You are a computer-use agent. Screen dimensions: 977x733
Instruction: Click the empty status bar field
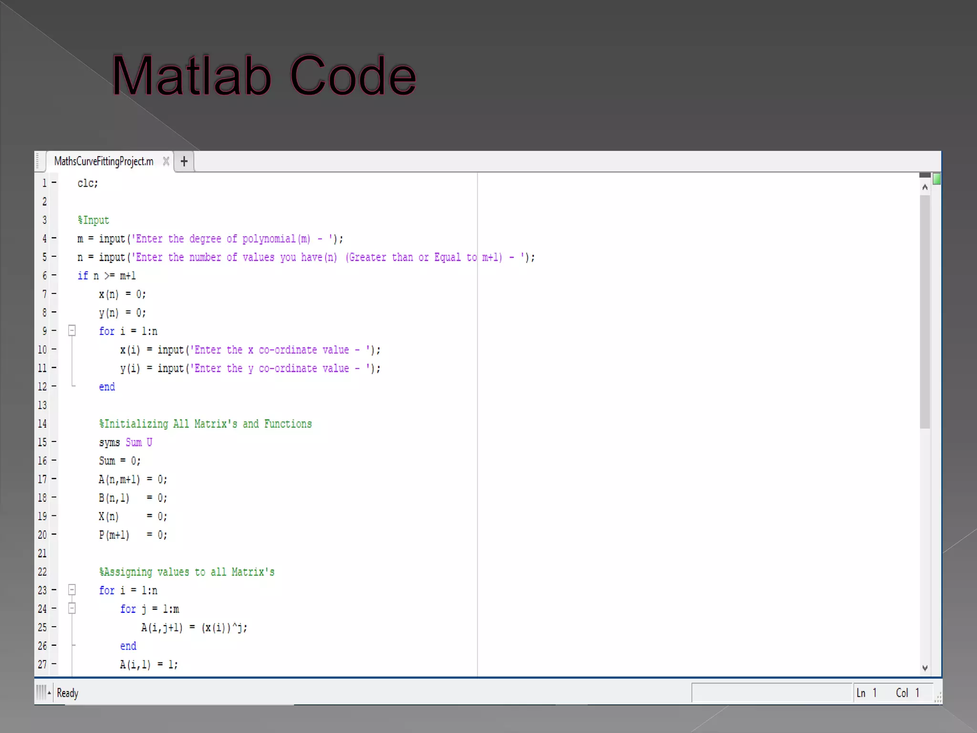point(771,693)
